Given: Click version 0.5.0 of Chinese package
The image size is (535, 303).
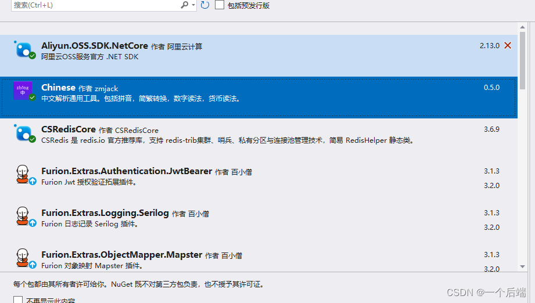Looking at the screenshot, I should 491,88.
